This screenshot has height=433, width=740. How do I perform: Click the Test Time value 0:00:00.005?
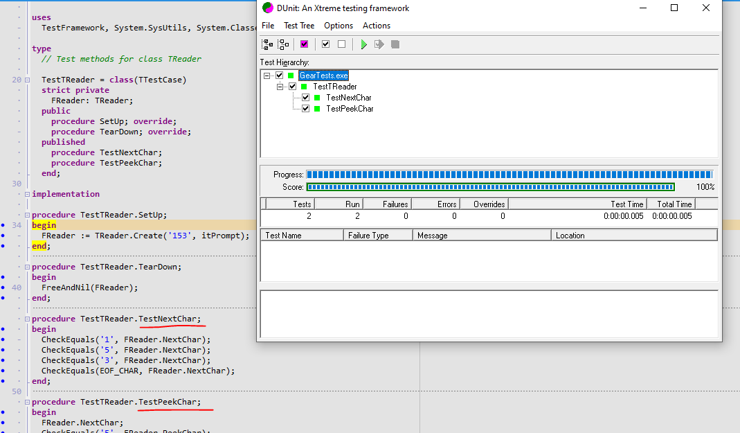pyautogui.click(x=624, y=216)
